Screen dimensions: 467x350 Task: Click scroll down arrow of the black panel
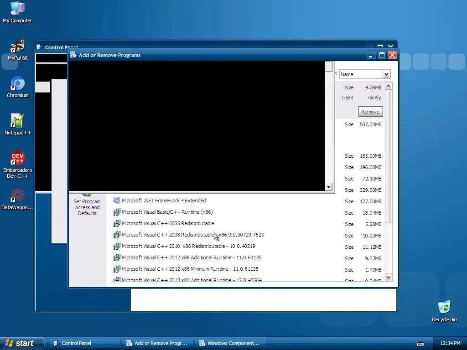[x=328, y=187]
